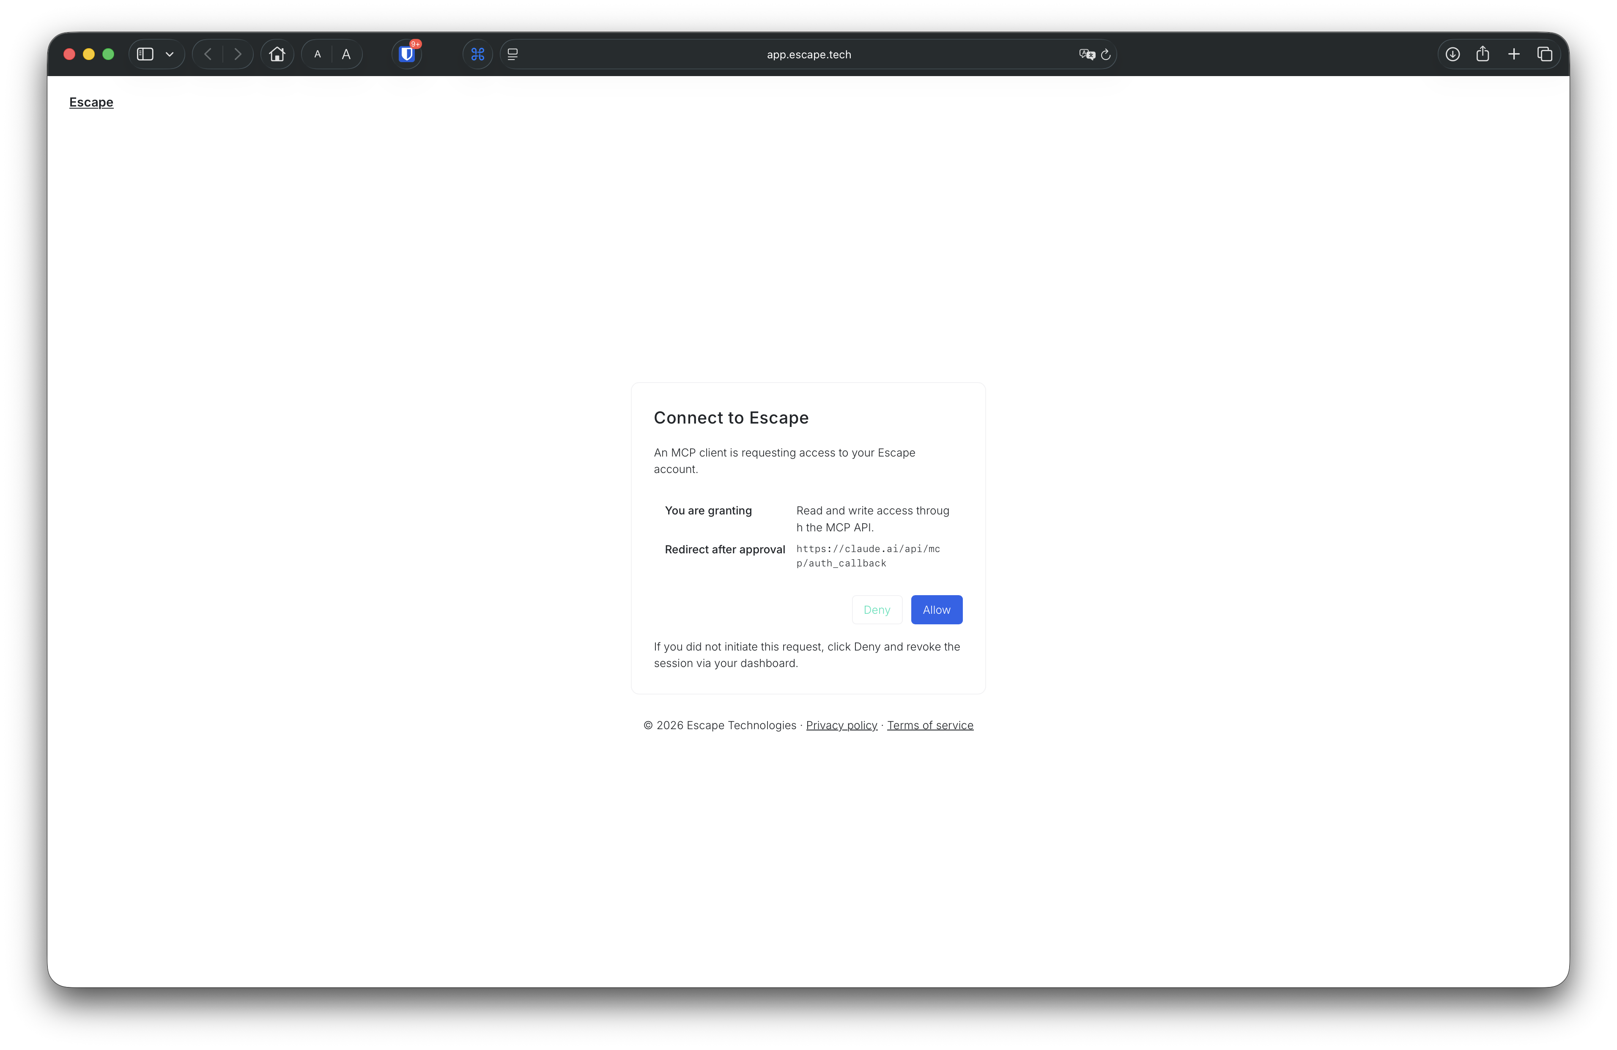Open the Reader mode extension icon
This screenshot has width=1617, height=1050.
(513, 55)
